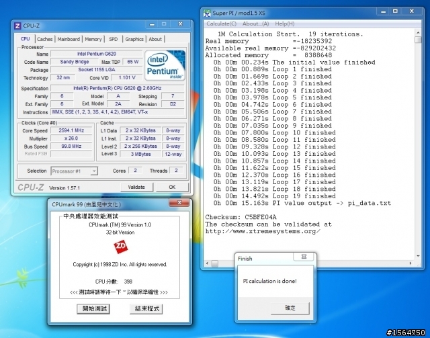The width and height of the screenshot is (430, 338).
Task: Click the xtremesystems.org URL line in Super PI
Action: pos(263,231)
